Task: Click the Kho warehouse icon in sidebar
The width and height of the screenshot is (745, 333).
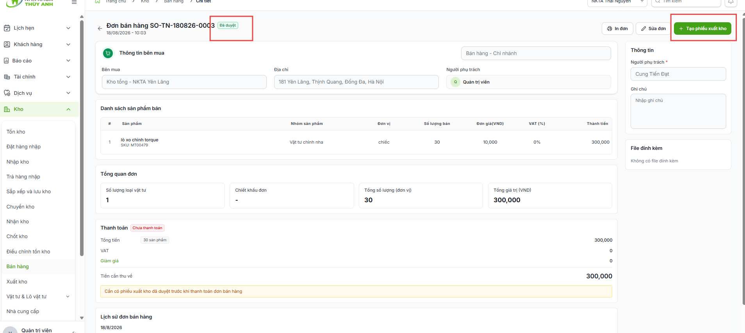Action: point(7,109)
